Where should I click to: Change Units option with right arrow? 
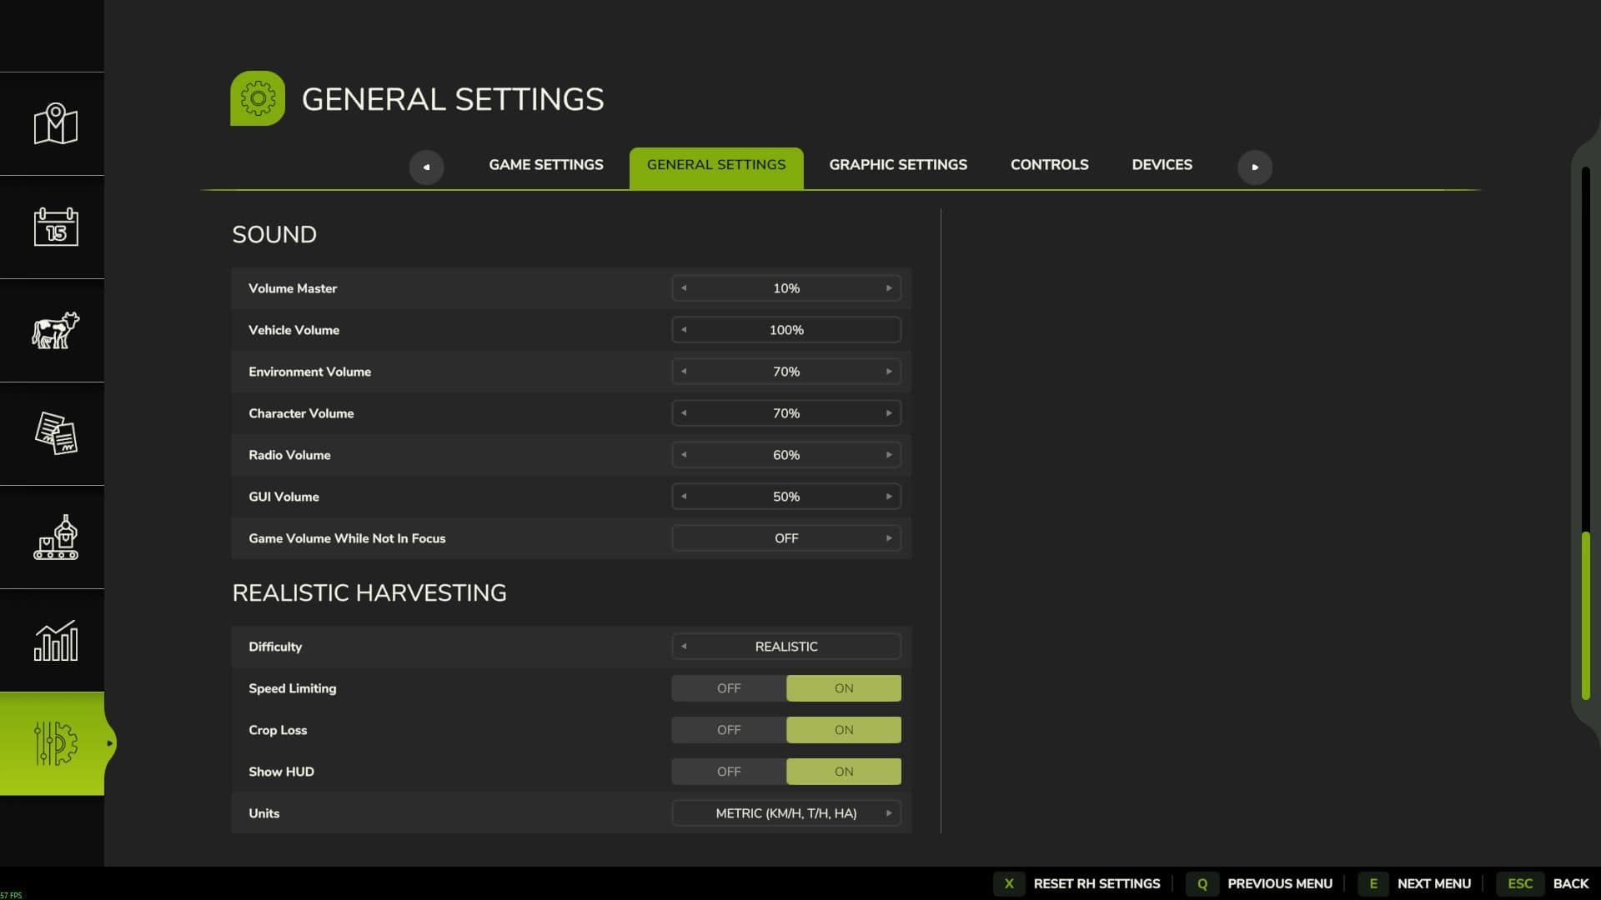(889, 813)
